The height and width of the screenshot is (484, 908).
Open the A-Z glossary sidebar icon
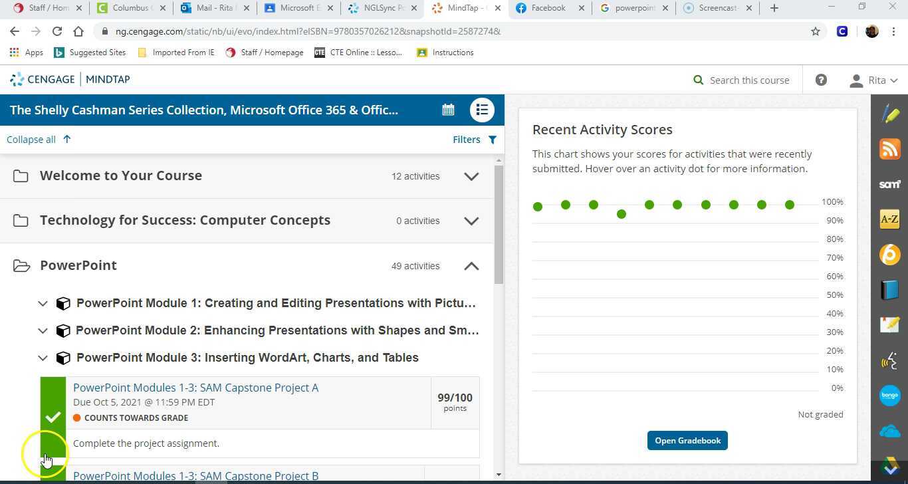[889, 219]
